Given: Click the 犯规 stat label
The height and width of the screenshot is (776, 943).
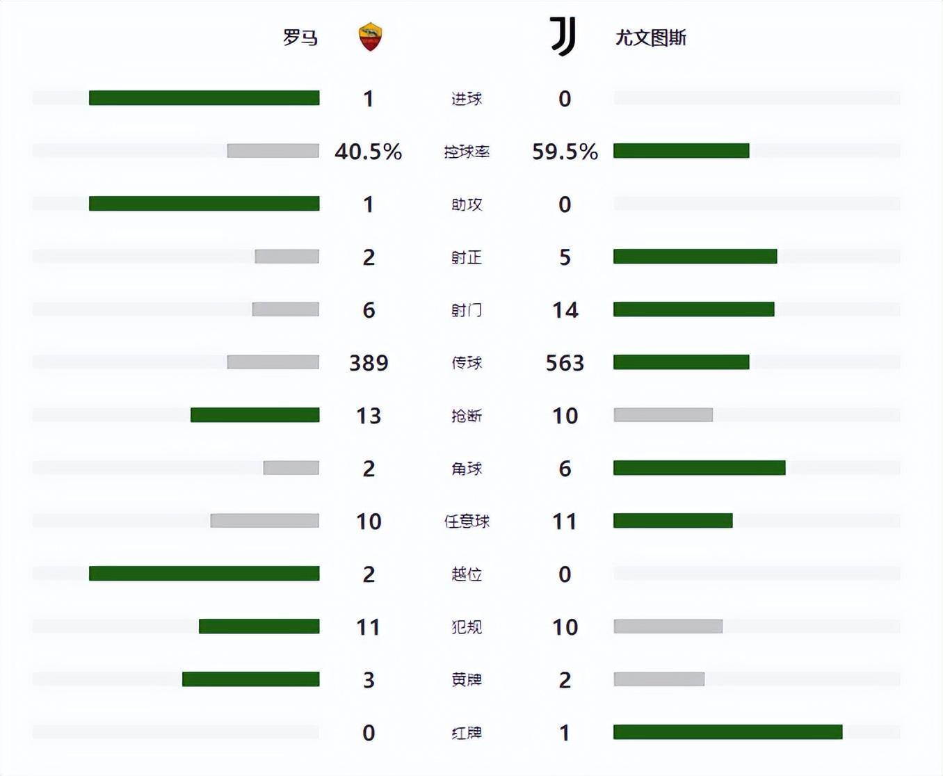Looking at the screenshot, I should pos(466,627).
